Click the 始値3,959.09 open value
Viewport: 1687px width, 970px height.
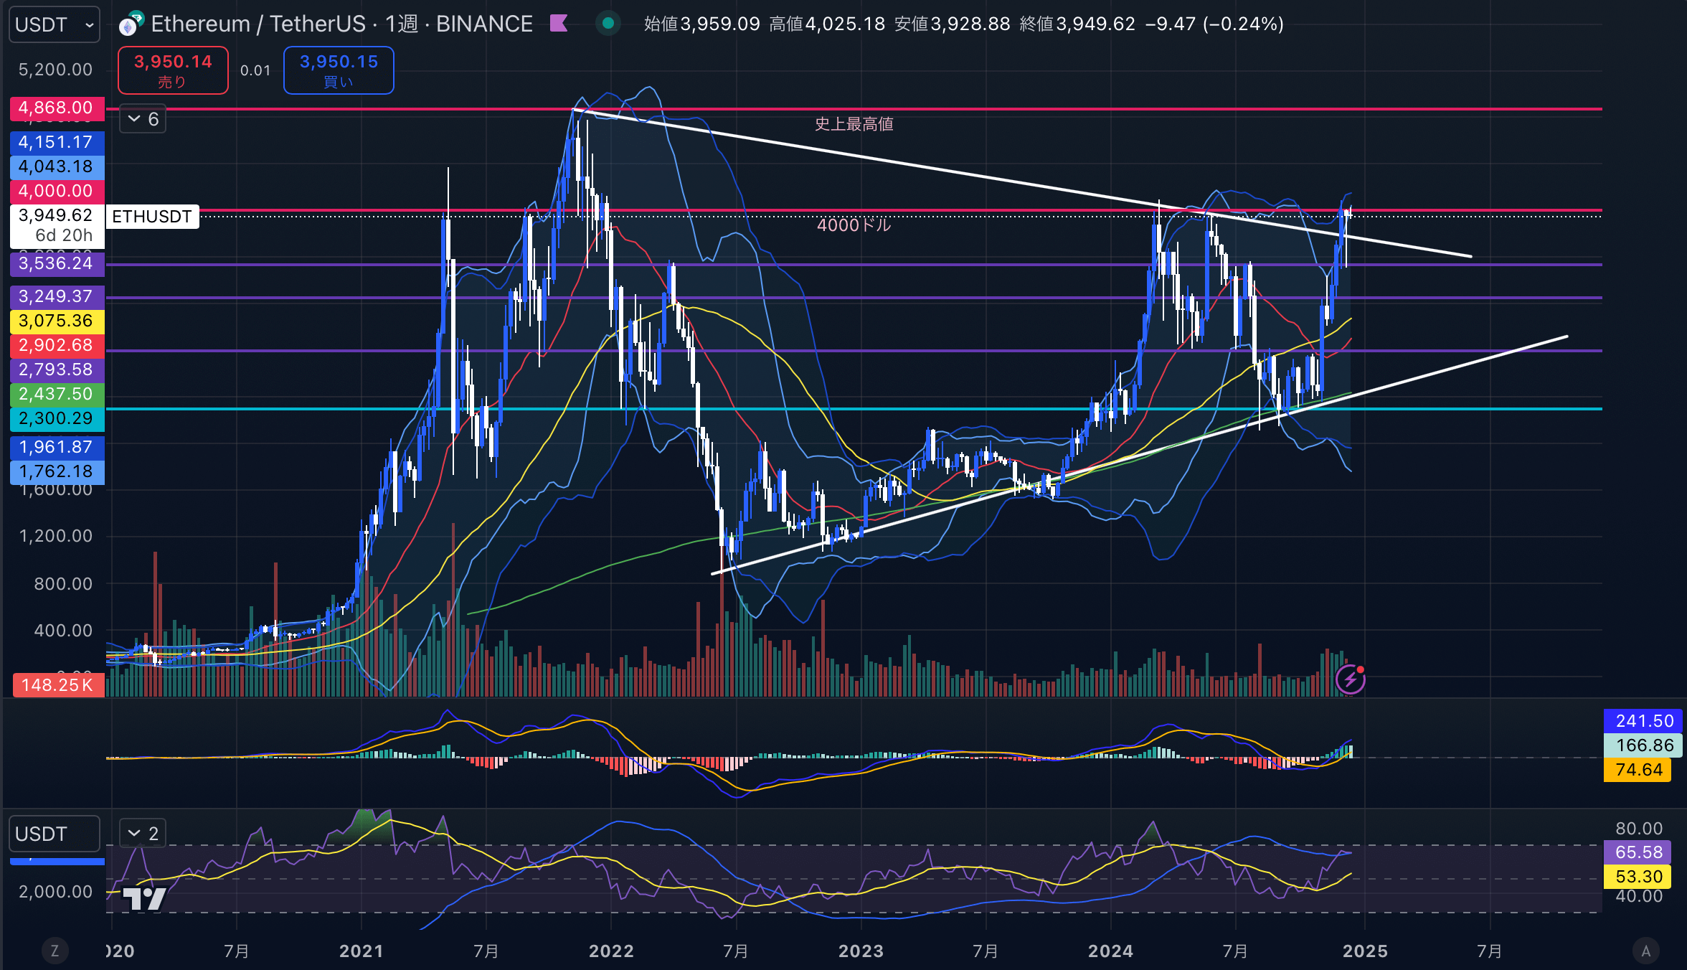pos(701,24)
